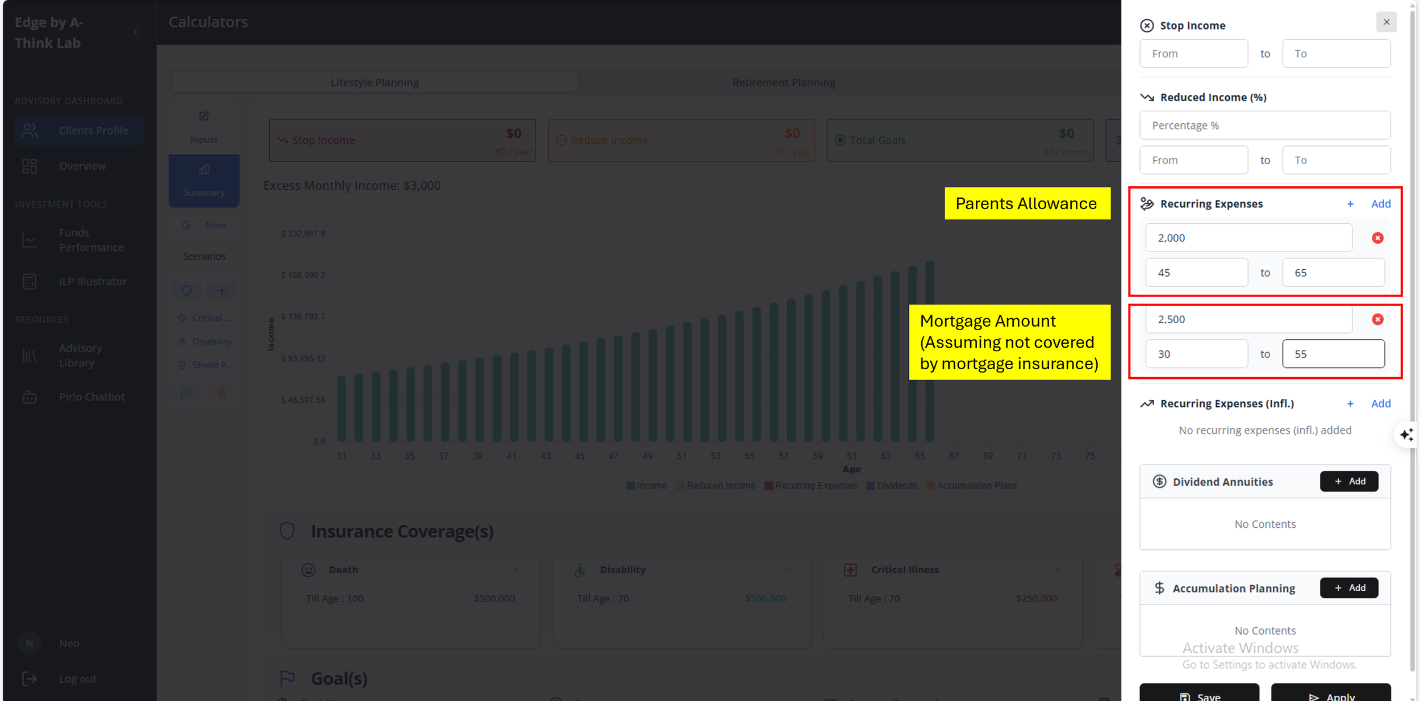Viewport: 1420px width, 701px height.
Task: Click the Reduced Income From field
Action: point(1193,160)
